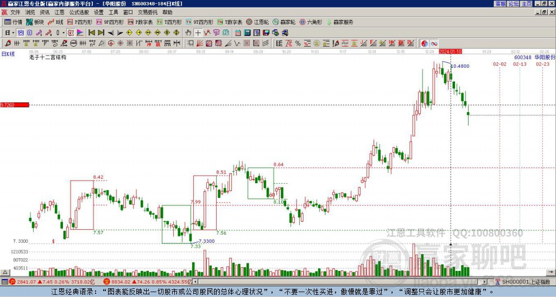Open the P数字表 tool

(x=140, y=22)
